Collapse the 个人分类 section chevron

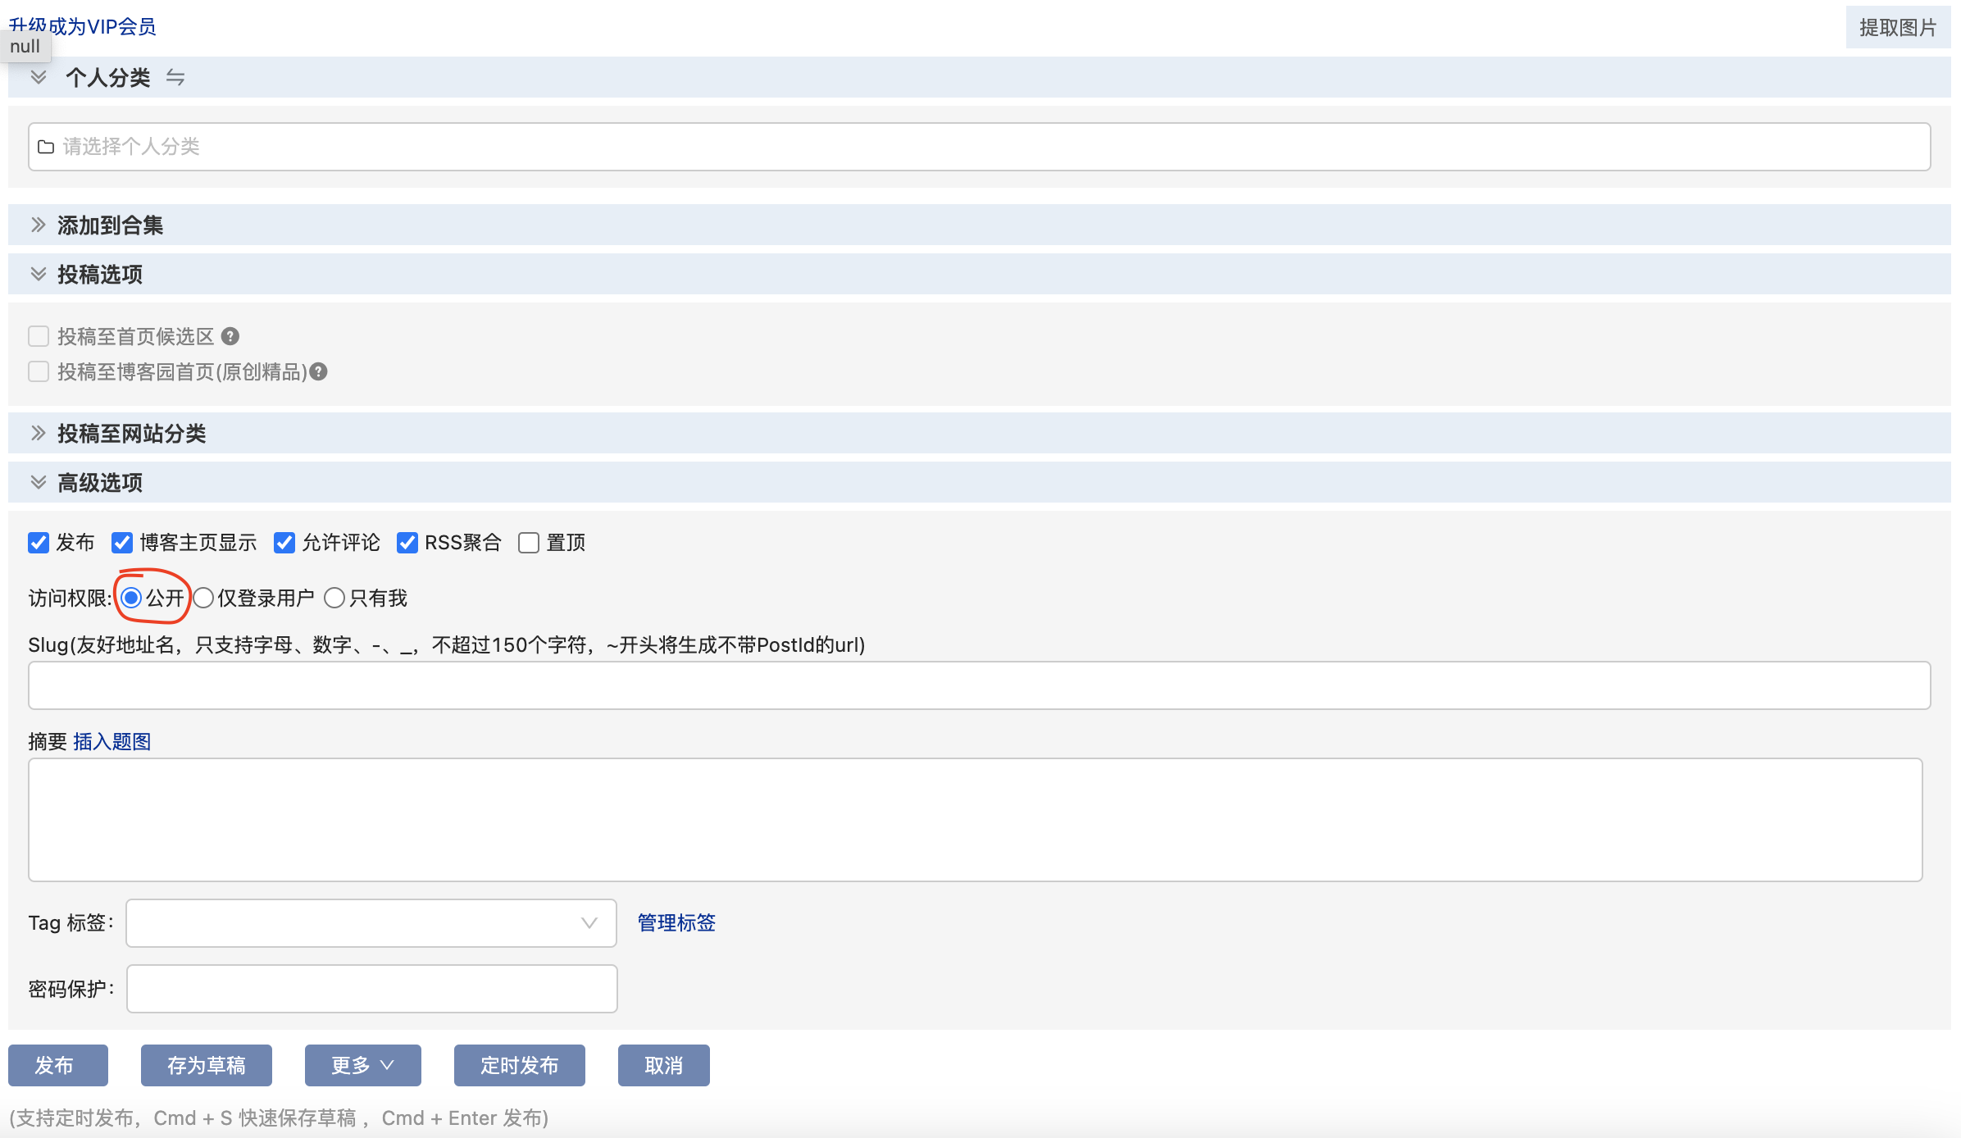[x=38, y=77]
